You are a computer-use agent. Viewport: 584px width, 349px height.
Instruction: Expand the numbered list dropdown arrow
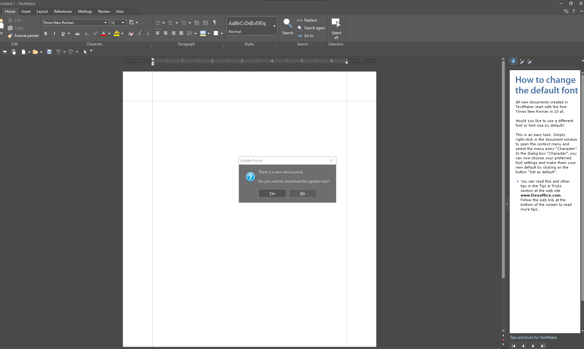click(177, 23)
